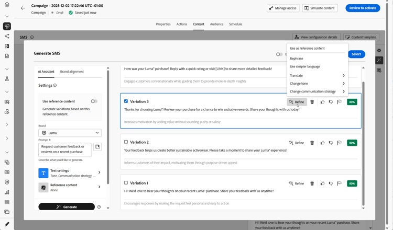Uncheck the Variation 3 checkbox
The width and height of the screenshot is (393, 230).
126,101
